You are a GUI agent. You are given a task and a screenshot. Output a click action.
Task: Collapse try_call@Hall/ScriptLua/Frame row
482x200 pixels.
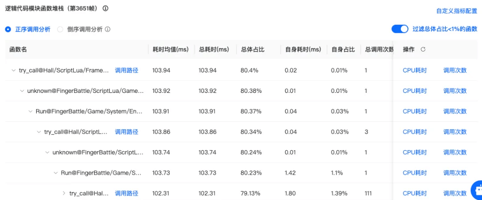click(x=13, y=70)
